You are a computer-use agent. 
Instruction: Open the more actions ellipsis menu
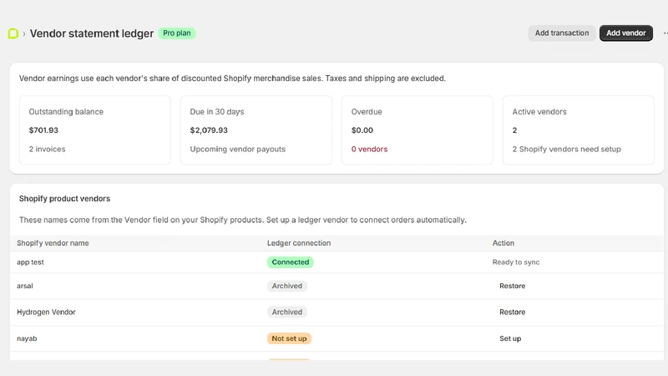pyautogui.click(x=665, y=33)
